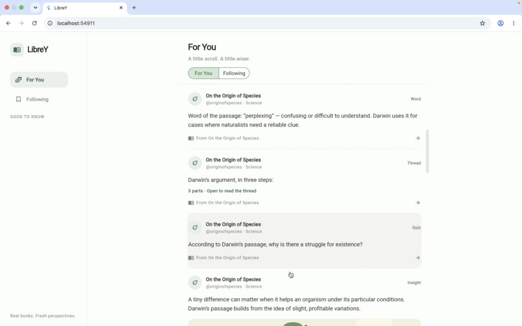Click the Insight post's leaf avatar icon
This screenshot has width=522, height=326.
click(195, 283)
